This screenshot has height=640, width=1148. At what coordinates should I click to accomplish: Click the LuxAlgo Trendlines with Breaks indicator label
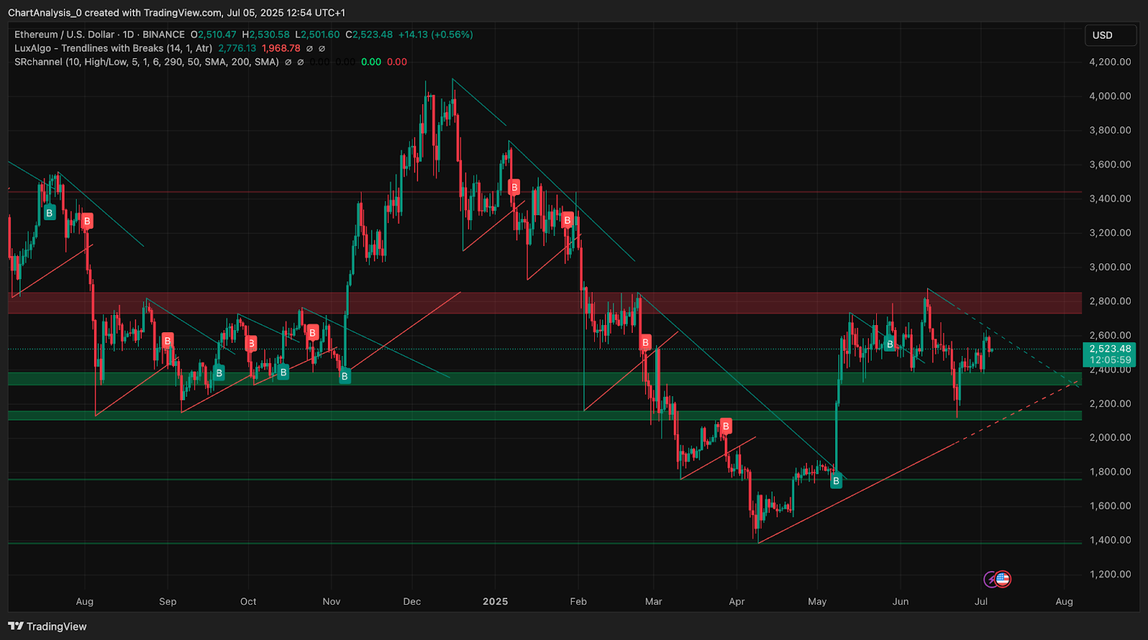point(113,48)
